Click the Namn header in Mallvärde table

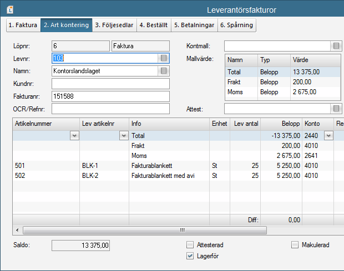(x=241, y=60)
